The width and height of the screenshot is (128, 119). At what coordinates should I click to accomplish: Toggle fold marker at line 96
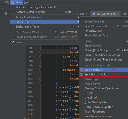[x=40, y=52]
